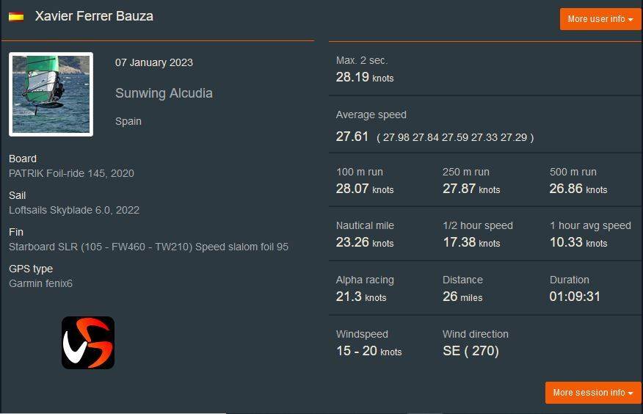The width and height of the screenshot is (643, 414).
Task: Expand the More user info dropdown
Action: [600, 19]
